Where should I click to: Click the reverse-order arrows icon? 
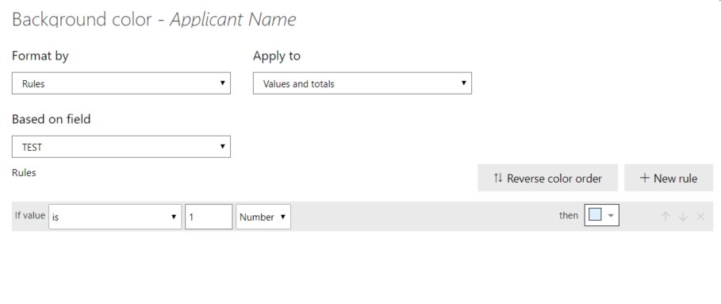point(498,178)
